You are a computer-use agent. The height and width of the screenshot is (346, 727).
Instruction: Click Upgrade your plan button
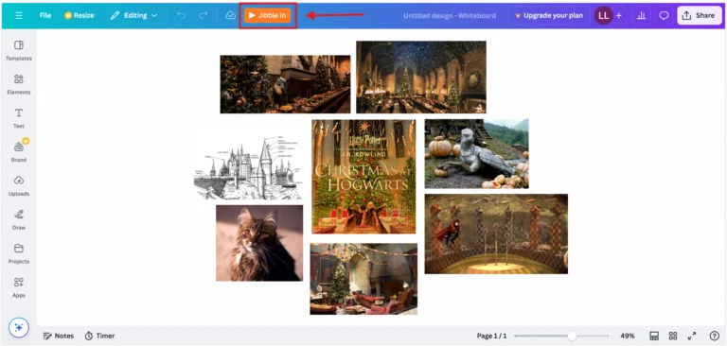(549, 15)
